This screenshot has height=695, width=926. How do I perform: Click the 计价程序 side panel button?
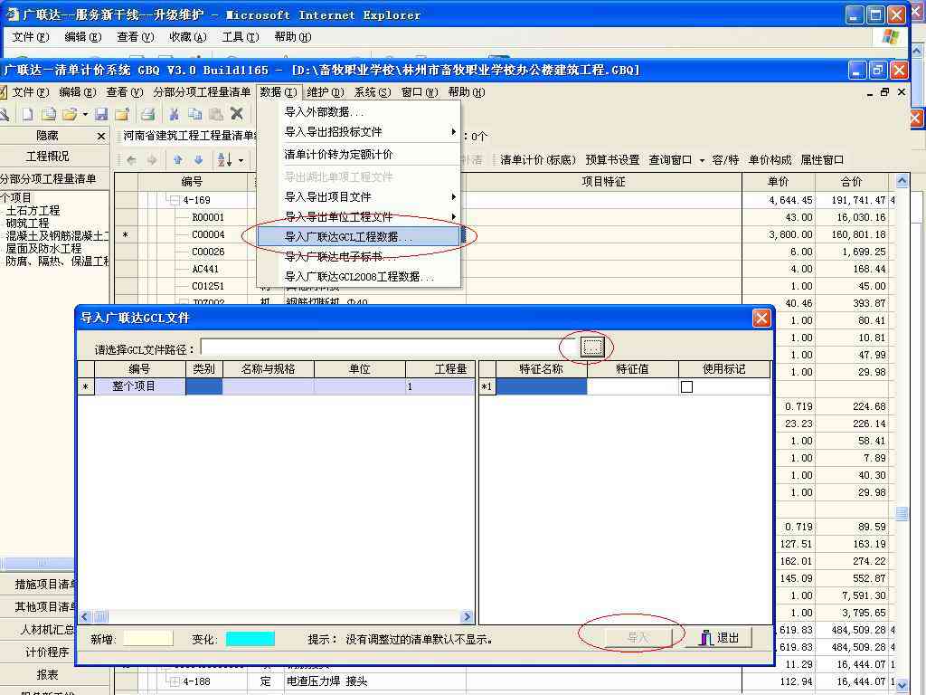click(47, 652)
